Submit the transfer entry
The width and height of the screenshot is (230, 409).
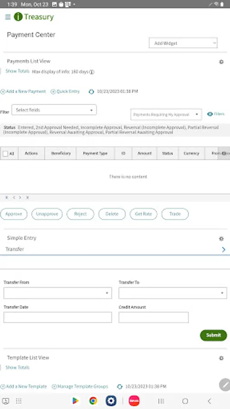[213, 335]
